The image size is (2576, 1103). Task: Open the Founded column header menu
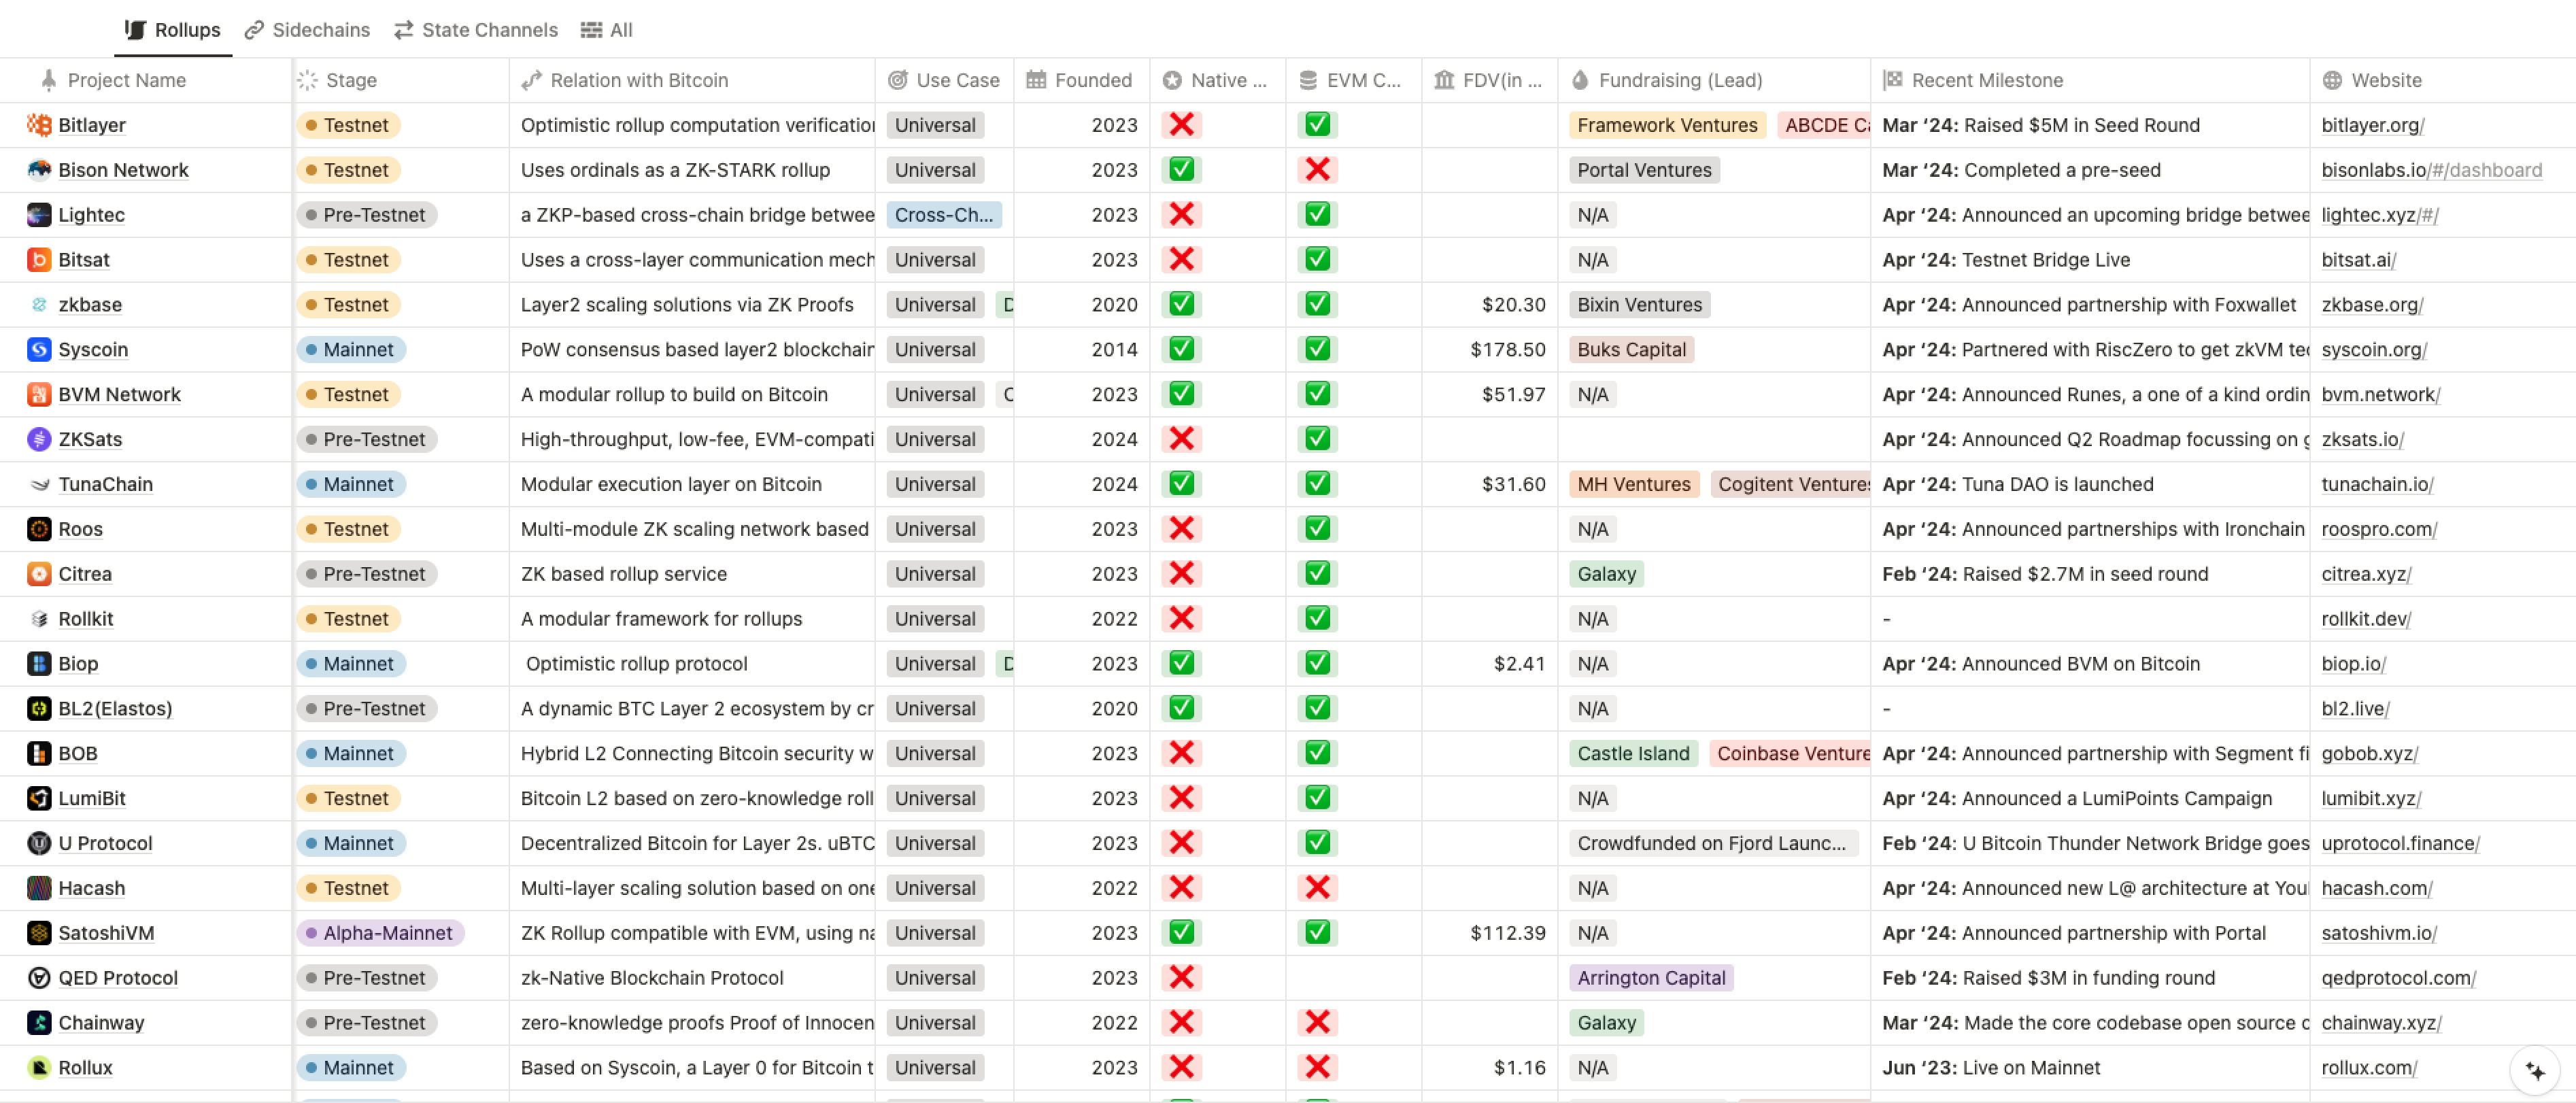(1082, 80)
